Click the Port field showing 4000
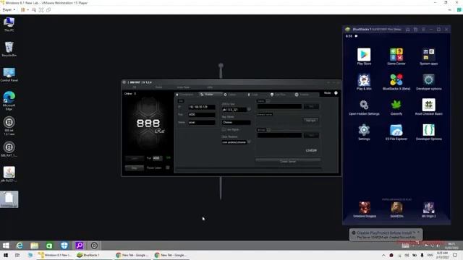This screenshot has width=463, height=260. pos(202,114)
